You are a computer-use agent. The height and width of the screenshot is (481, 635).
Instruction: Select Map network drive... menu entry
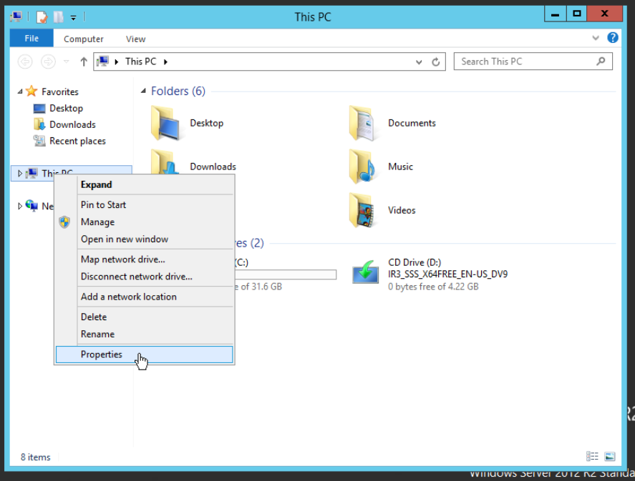coord(122,259)
